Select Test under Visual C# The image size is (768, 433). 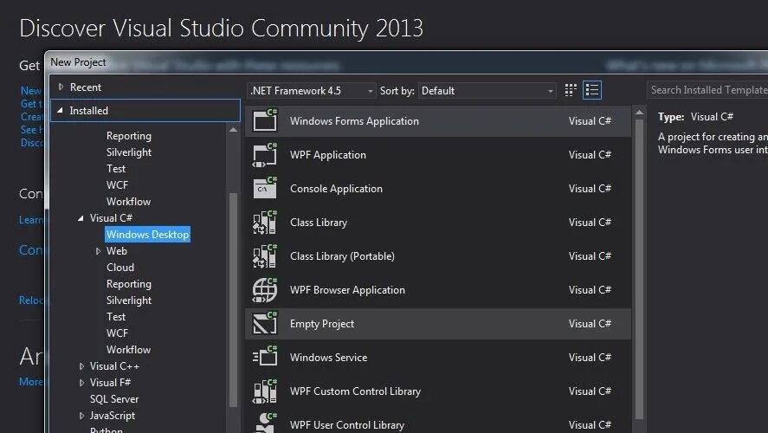point(116,316)
